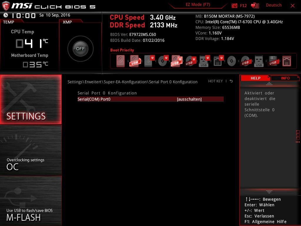301x226 pixels.
Task: Click the MSI dragon shield logo
Action: [x=6, y=6]
